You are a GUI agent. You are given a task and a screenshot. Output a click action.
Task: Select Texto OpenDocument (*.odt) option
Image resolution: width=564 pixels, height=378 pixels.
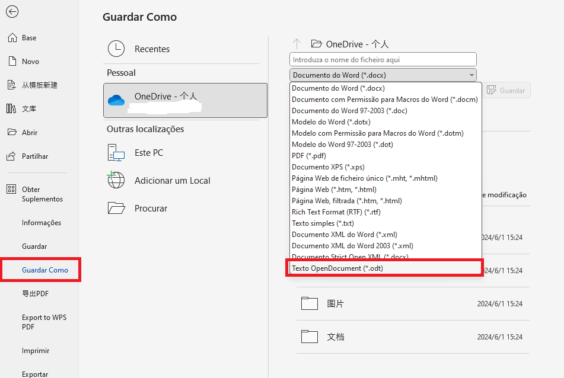385,268
